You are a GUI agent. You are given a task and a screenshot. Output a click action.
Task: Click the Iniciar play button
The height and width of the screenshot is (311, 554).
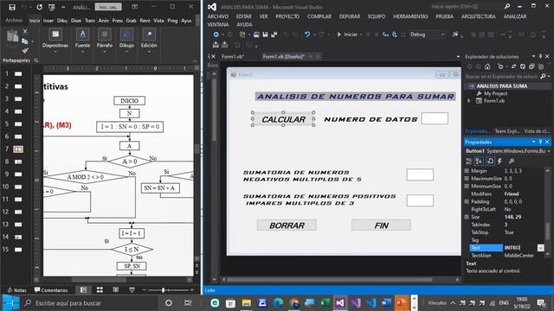tap(347, 35)
